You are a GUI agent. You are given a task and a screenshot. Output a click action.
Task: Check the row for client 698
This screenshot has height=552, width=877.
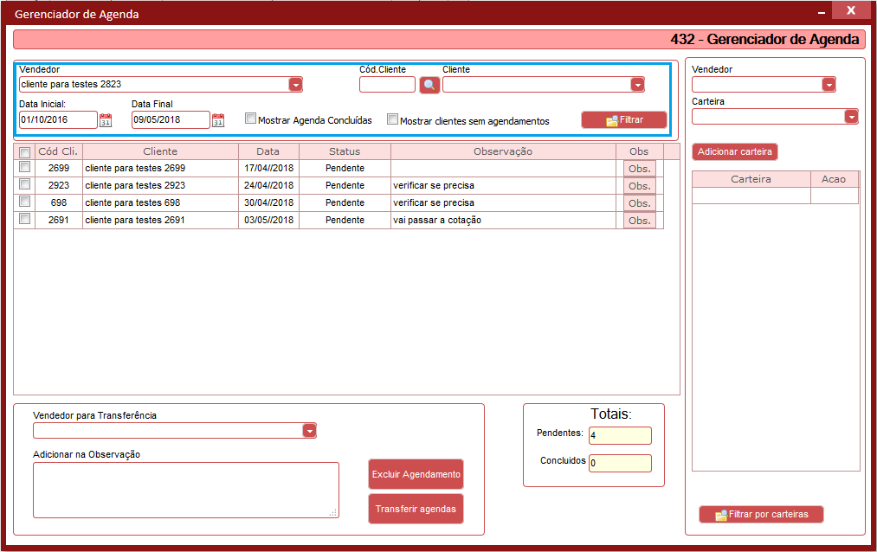coord(24,201)
